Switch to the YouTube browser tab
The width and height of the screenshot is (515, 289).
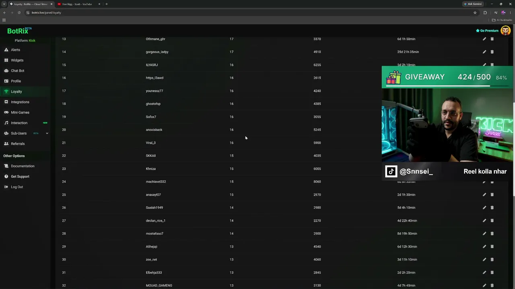pos(76,4)
